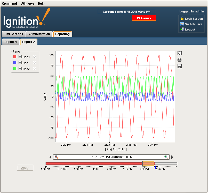Click the right arrow to shift time range forward
Image resolution: width=208 pixels, height=193 pixels.
(172, 157)
